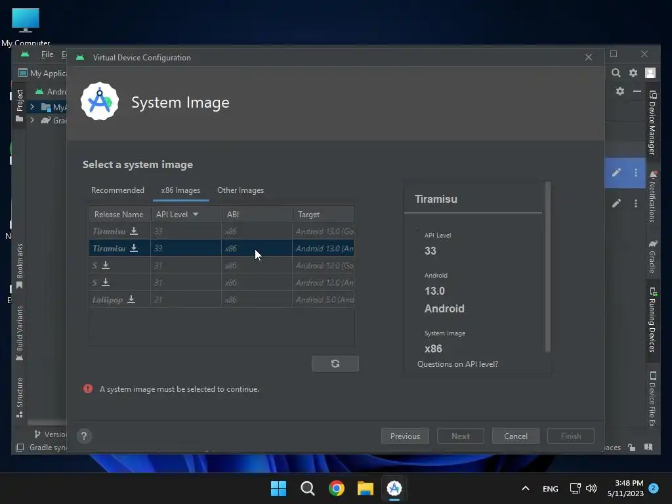
Task: Show hidden system tray icons
Action: [526, 488]
